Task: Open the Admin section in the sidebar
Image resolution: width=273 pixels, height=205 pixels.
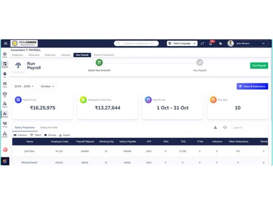Action: coord(5,104)
